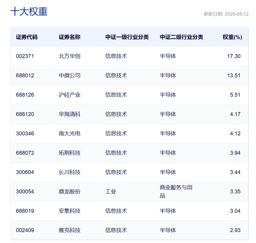Click stock name 鼎龙股份
This screenshot has height=243, width=256.
[x=70, y=192]
